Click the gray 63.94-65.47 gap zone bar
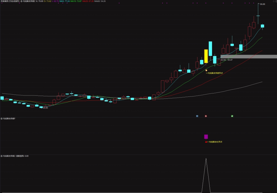Image resolution: width=277 pixels, height=193 pixels. pos(249,57)
